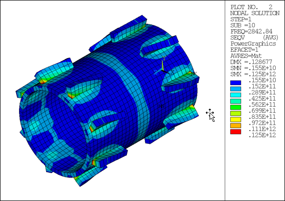Click the 'PLOT NO. 2' text
The image size is (285, 201).
pos(251,7)
